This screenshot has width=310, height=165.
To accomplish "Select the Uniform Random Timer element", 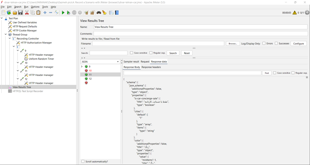I will tap(41, 59).
